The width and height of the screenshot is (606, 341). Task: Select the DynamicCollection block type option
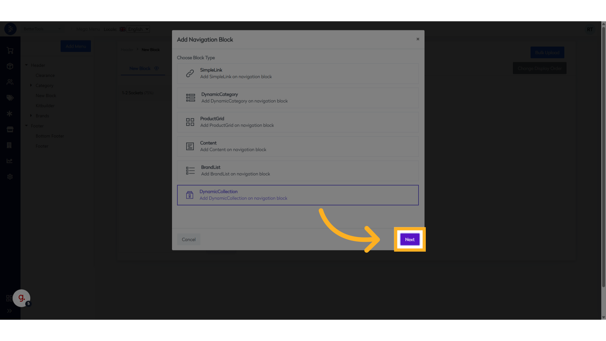[298, 195]
